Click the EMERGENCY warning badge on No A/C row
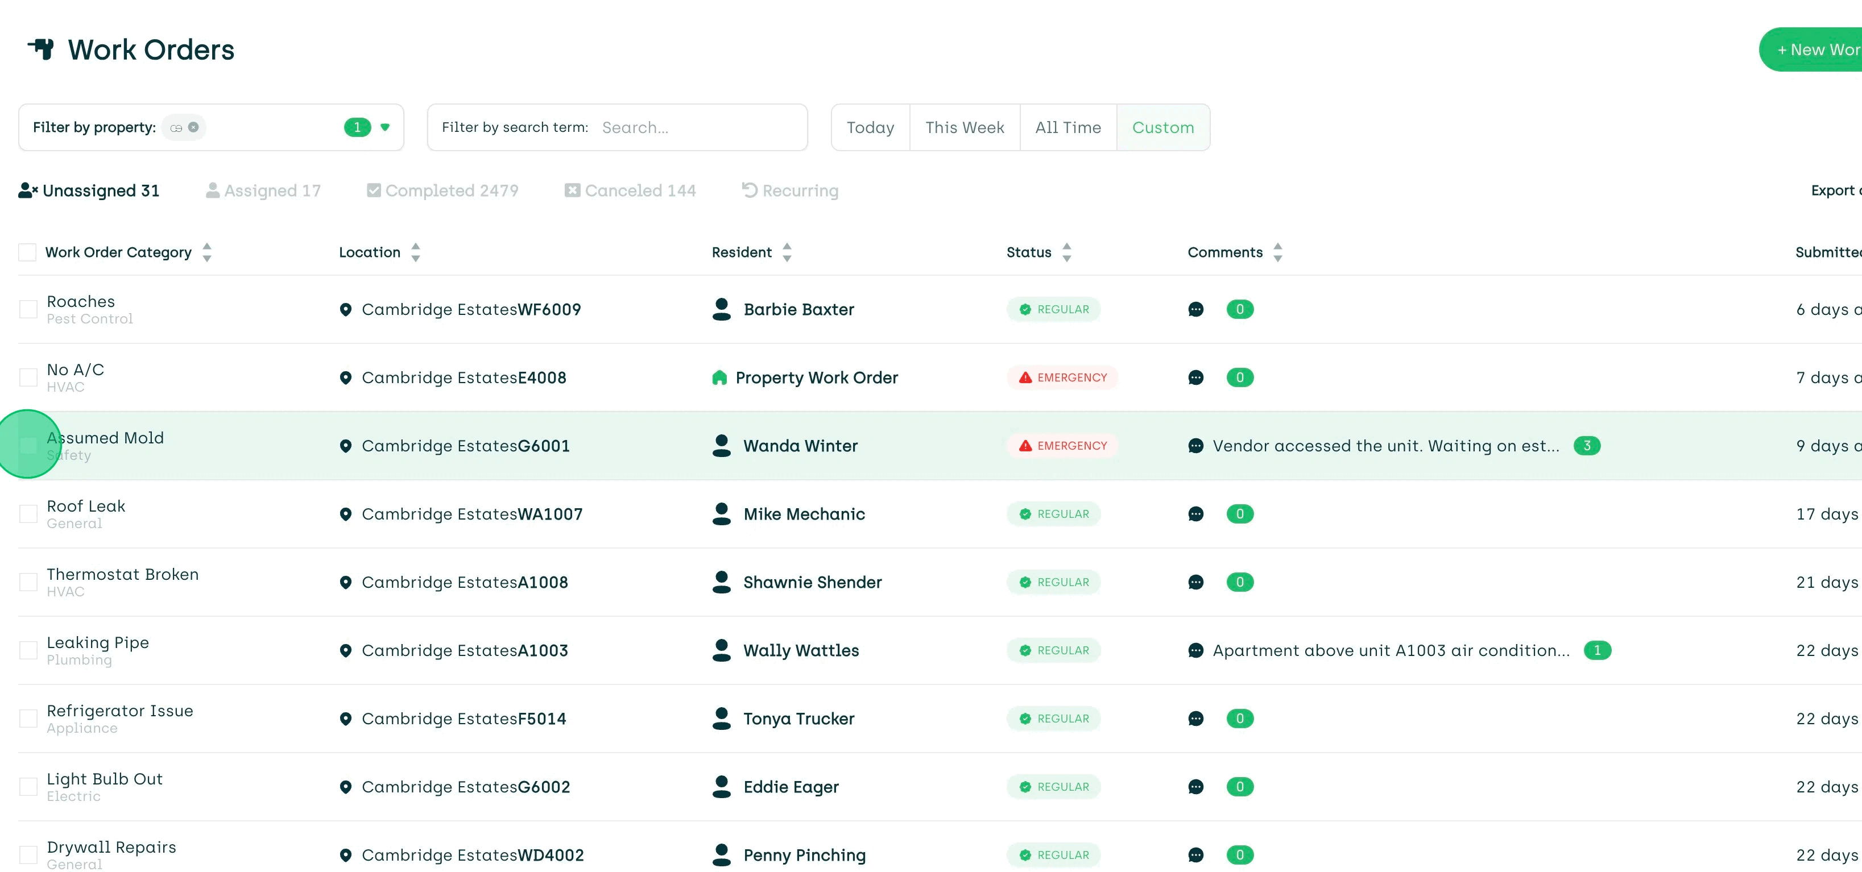The height and width of the screenshot is (872, 1862). point(1062,378)
